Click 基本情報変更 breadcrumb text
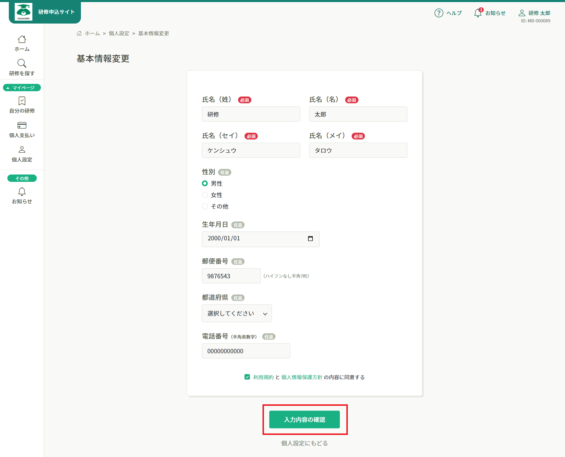This screenshot has width=565, height=457. (x=154, y=33)
